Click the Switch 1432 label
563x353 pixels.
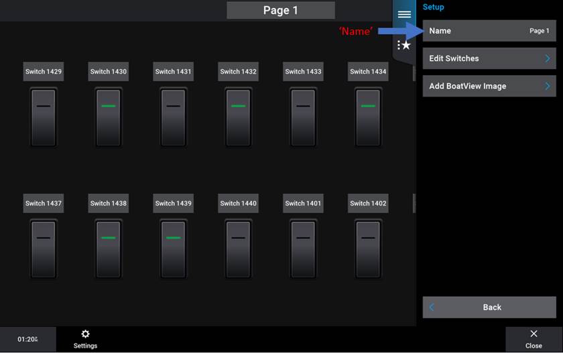[x=238, y=72]
